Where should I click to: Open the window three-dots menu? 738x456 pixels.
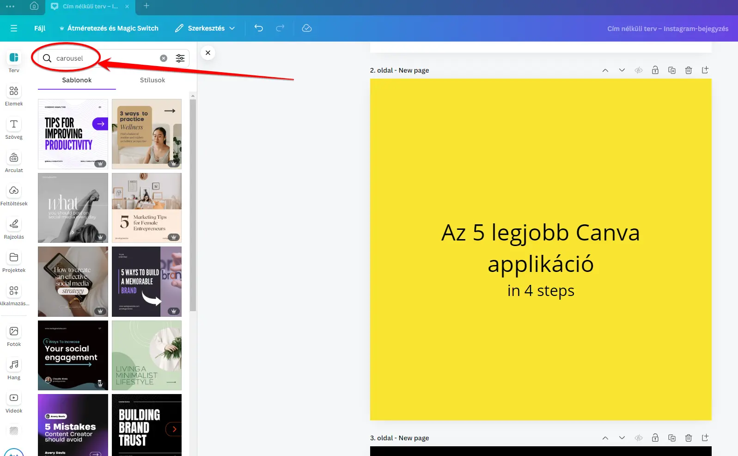(x=10, y=6)
